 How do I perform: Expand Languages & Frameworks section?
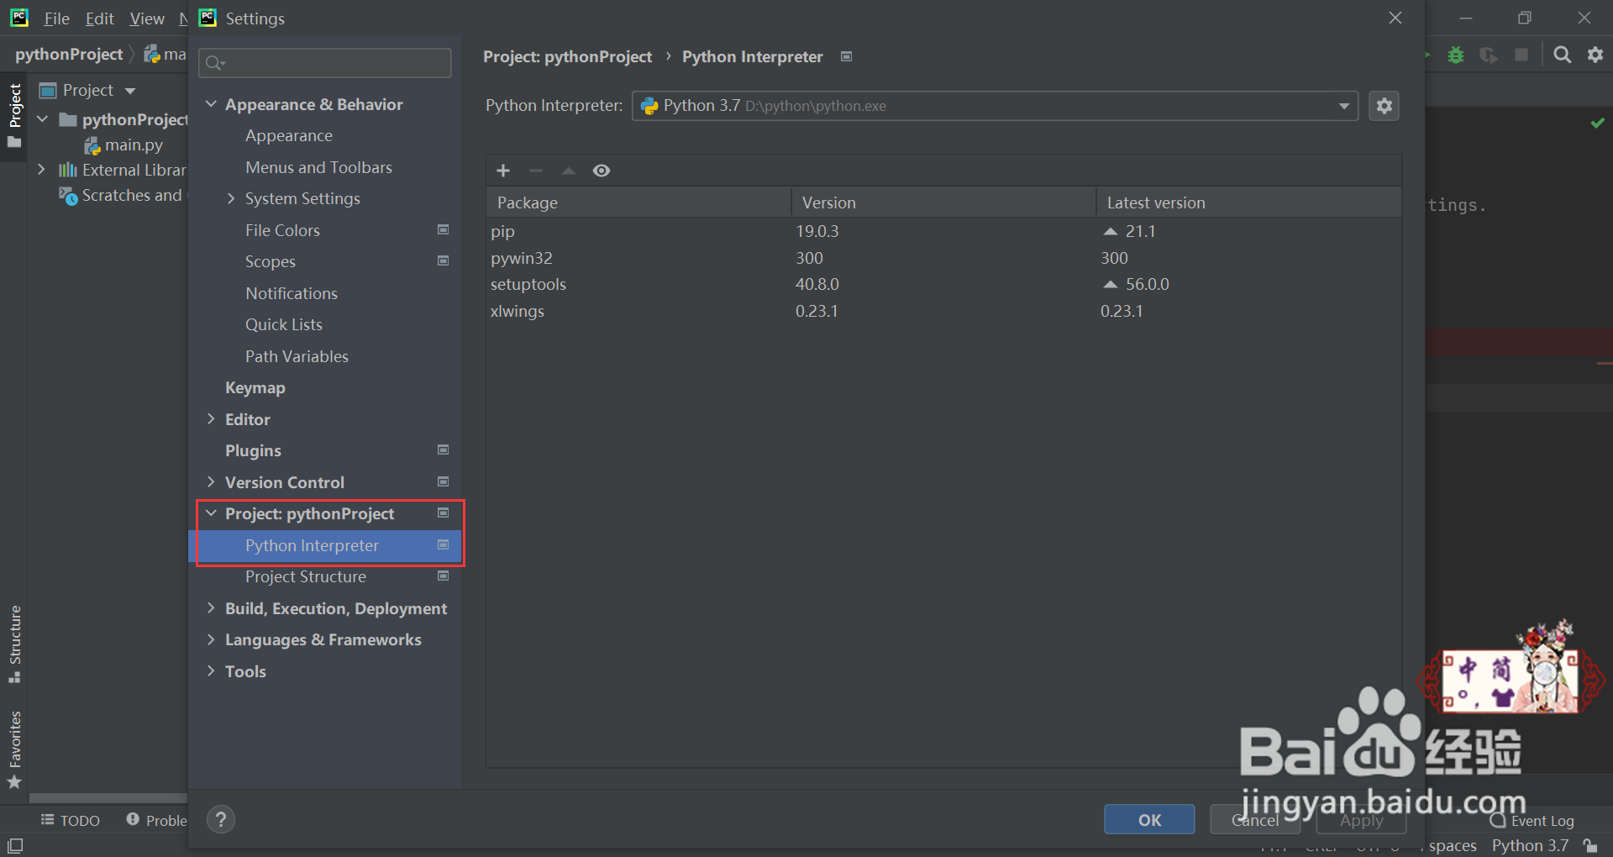pos(211,639)
